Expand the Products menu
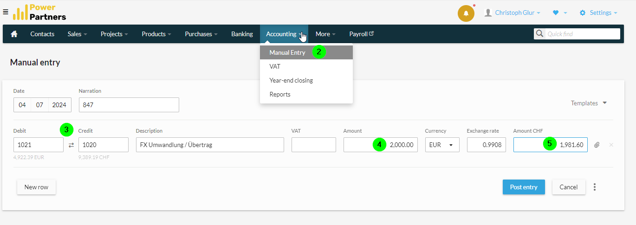The height and width of the screenshot is (225, 636). [x=156, y=34]
